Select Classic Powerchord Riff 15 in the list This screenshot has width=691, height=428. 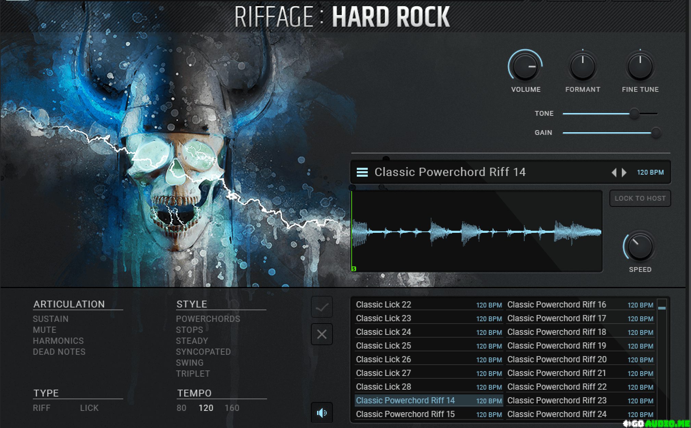[429, 414]
